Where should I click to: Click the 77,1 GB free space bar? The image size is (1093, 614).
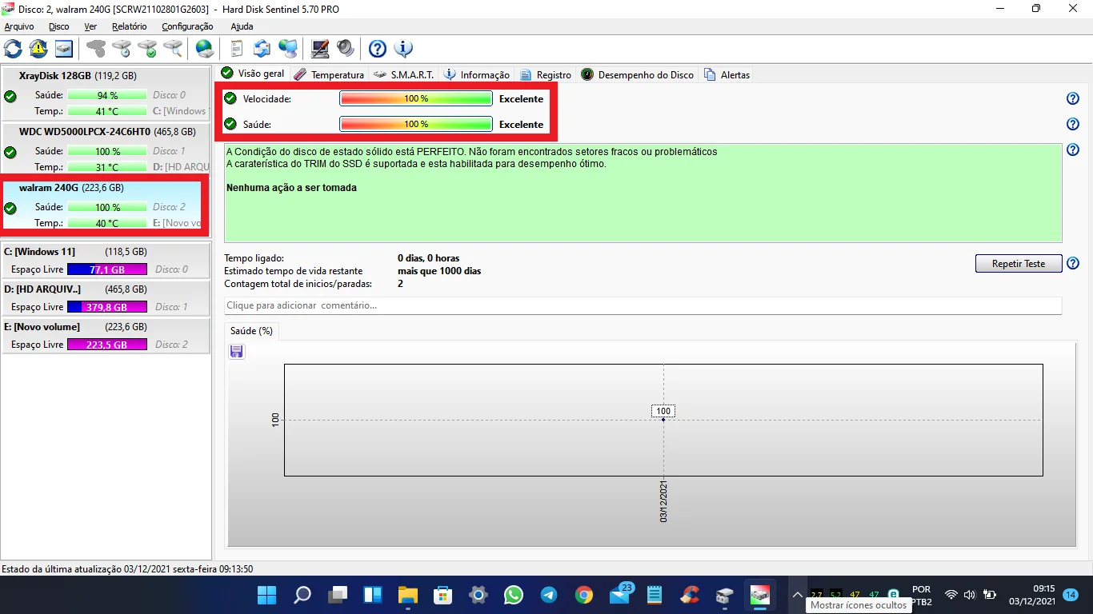click(x=107, y=269)
